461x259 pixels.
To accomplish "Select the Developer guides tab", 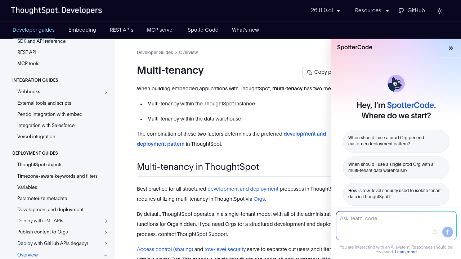I will [33, 30].
